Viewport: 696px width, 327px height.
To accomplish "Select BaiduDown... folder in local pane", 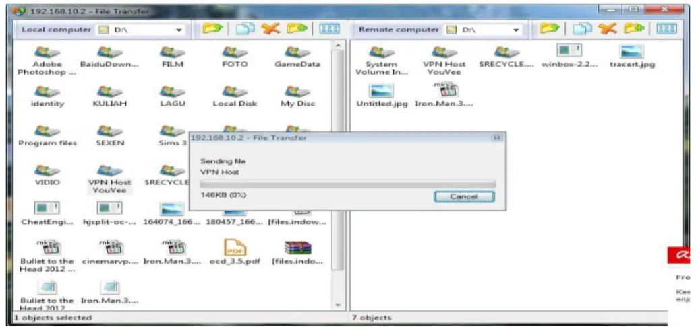I will tap(110, 57).
